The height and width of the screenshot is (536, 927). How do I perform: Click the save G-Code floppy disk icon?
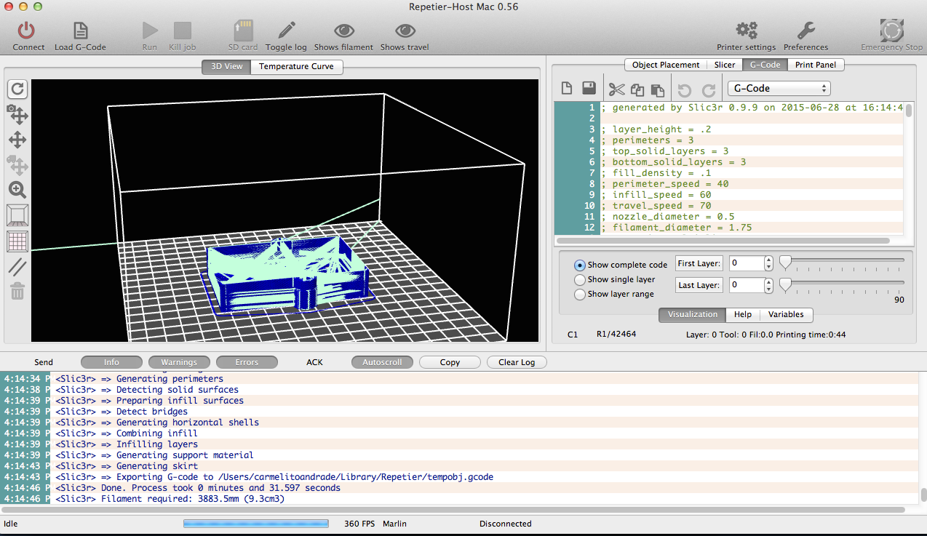click(x=589, y=89)
